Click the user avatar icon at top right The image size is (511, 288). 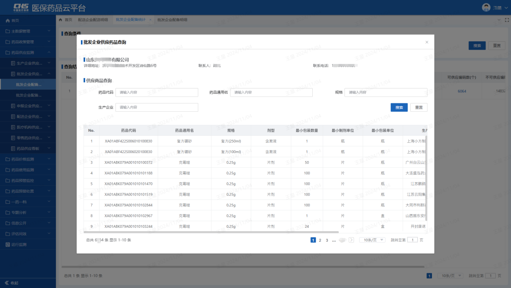(486, 7)
